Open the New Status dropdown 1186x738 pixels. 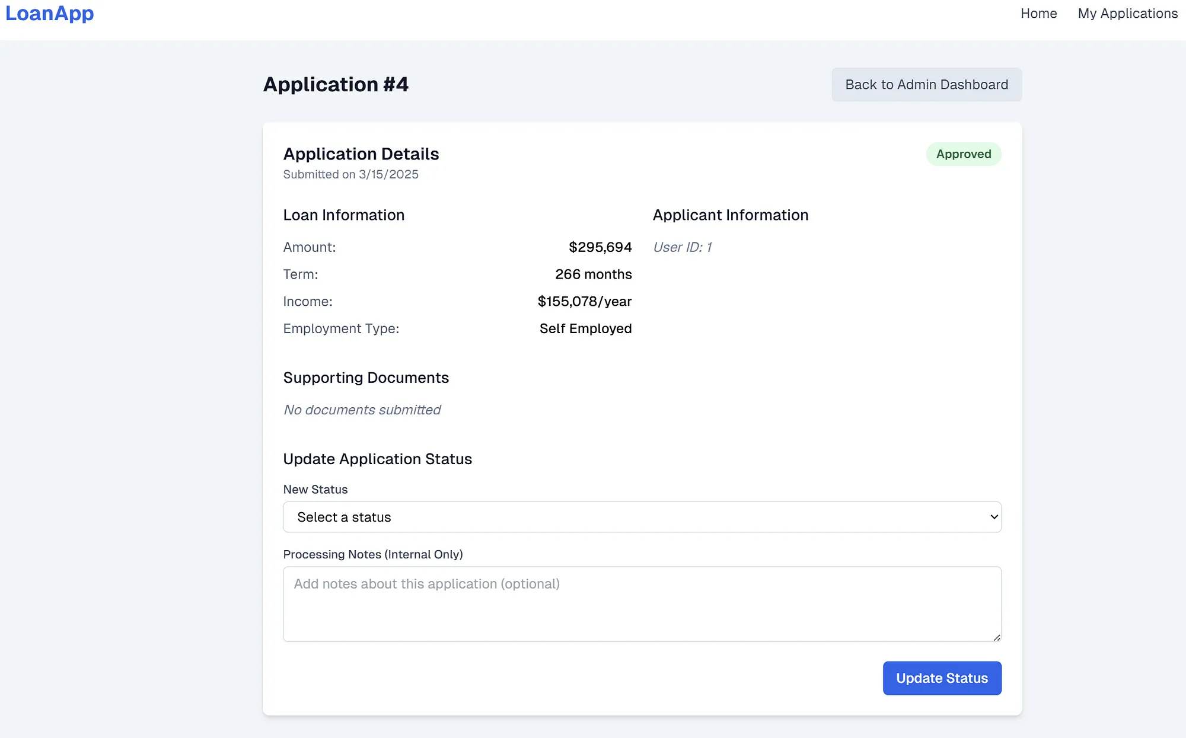(x=642, y=517)
